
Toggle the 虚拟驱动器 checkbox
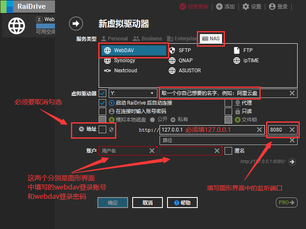[102, 93]
